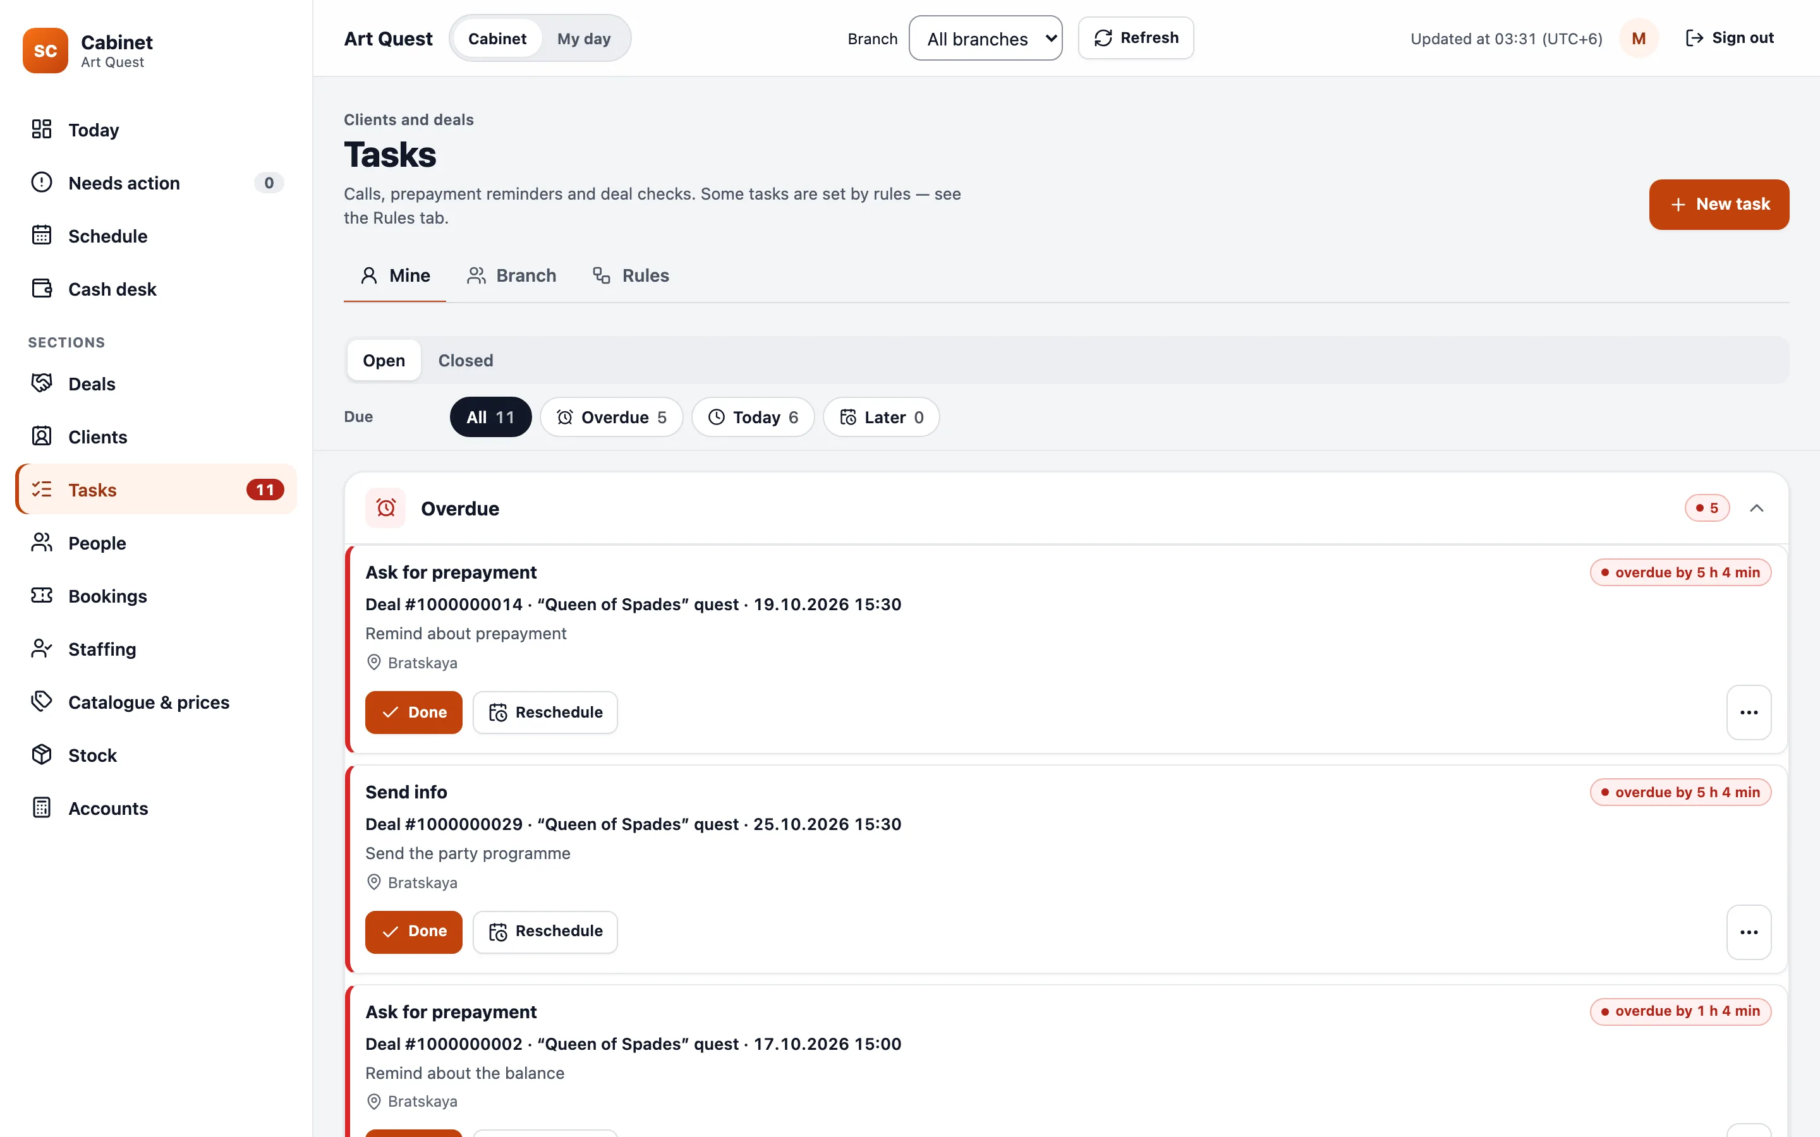Click the Art Quest title in header
1820x1137 pixels.
coord(388,39)
